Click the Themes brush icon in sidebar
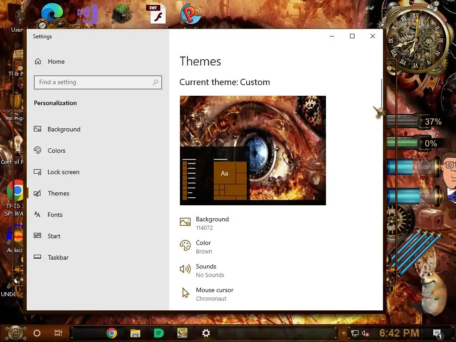This screenshot has height=342, width=456. tap(37, 193)
